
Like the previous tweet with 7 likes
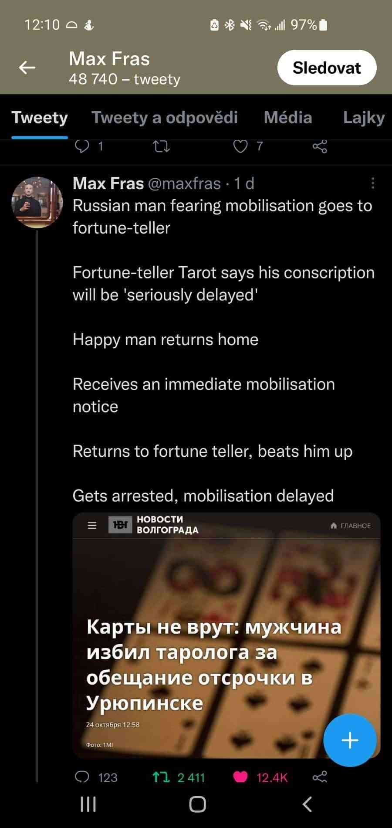[240, 147]
